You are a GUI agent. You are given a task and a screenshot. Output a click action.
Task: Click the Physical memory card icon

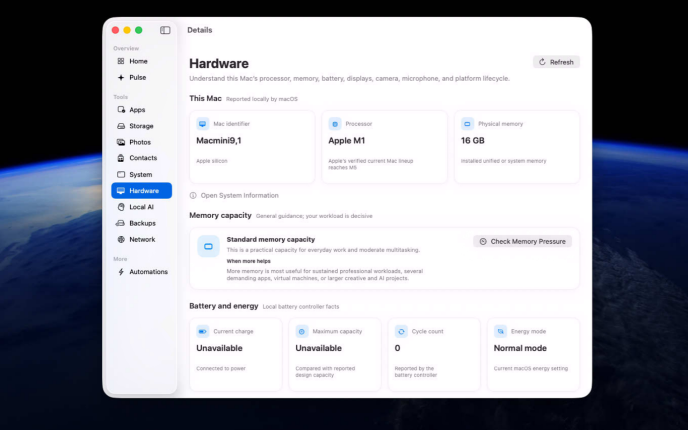pos(467,124)
